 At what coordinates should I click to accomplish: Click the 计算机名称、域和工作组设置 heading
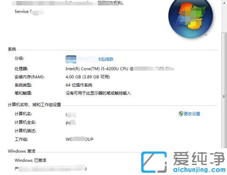click(35, 104)
